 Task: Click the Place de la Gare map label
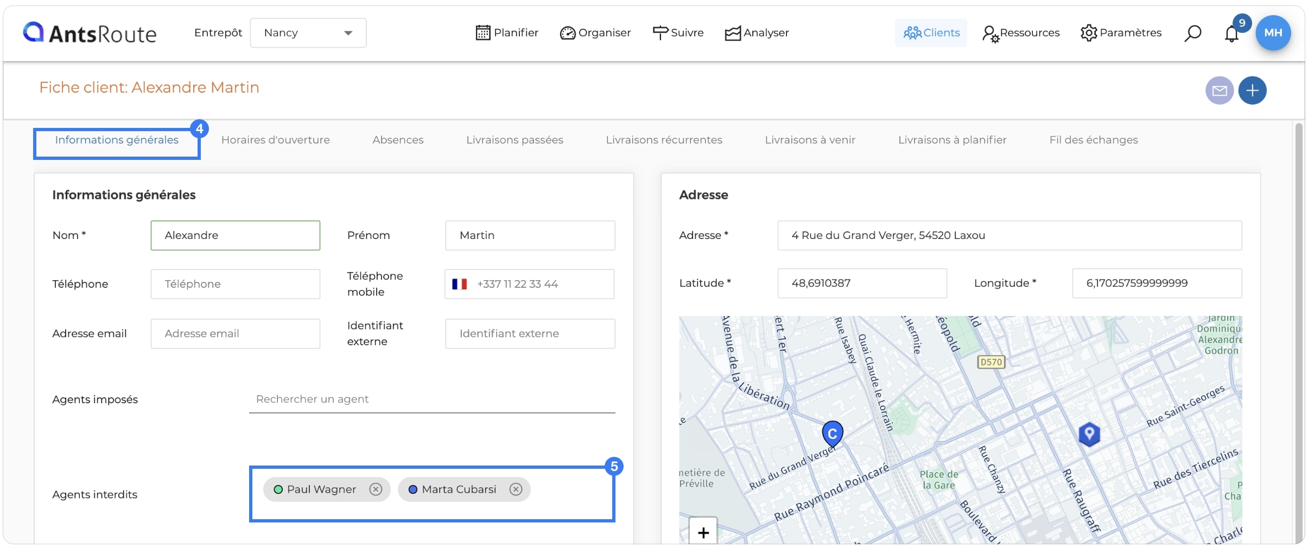(938, 480)
